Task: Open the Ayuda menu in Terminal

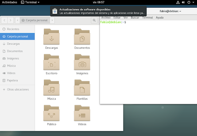Action: (x=160, y=18)
